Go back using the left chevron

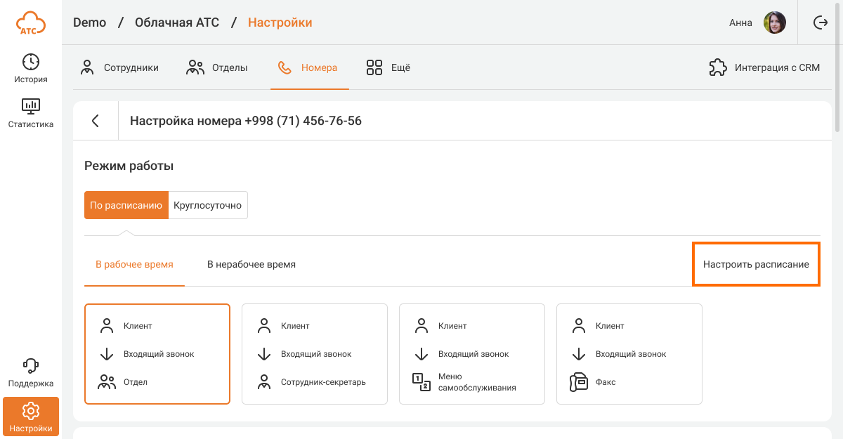coord(96,121)
